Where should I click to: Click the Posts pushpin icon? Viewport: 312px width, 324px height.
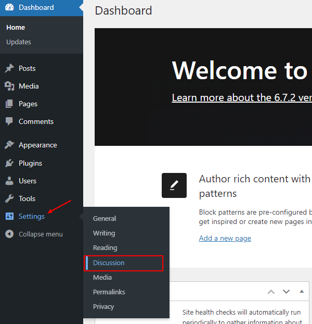coord(9,68)
